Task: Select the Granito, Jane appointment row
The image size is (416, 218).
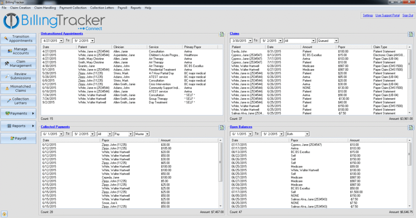Action: click(x=132, y=66)
